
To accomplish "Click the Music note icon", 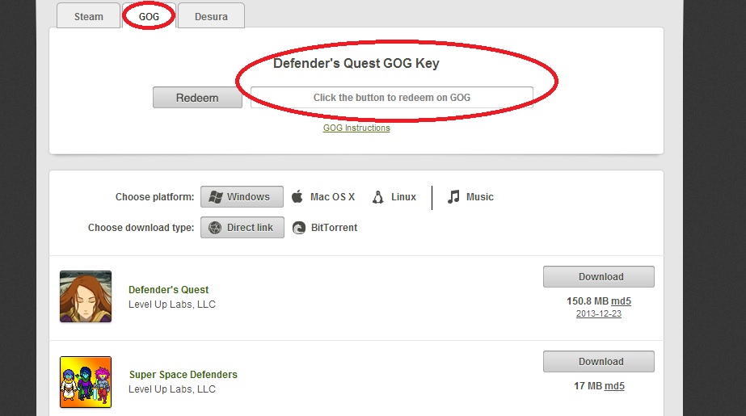I will (x=453, y=196).
